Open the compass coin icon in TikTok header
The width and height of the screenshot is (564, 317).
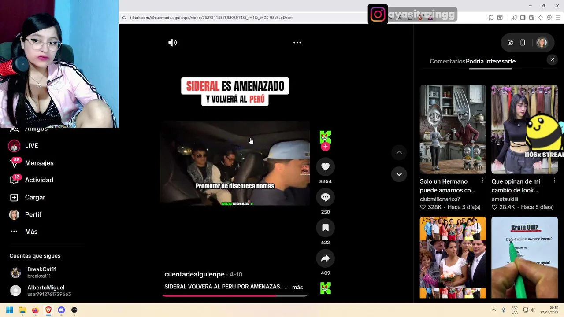point(510,43)
